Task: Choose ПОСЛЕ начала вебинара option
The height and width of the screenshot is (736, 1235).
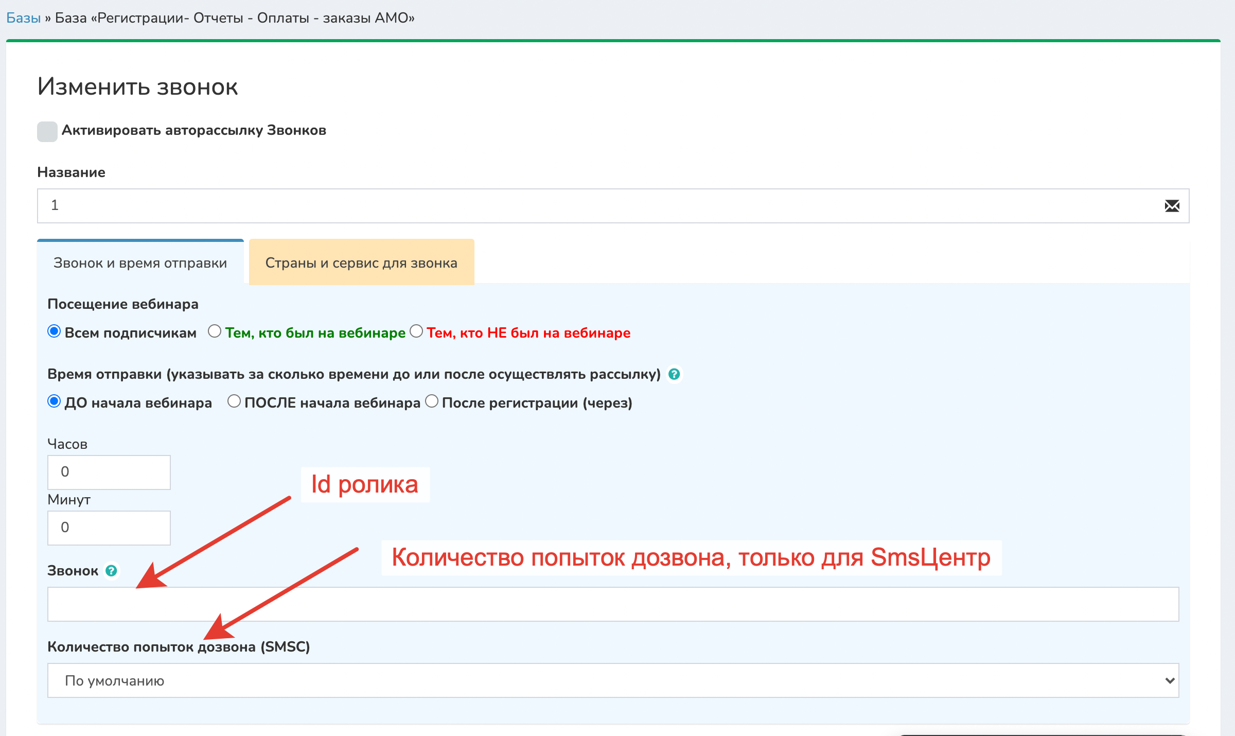Action: [x=234, y=401]
